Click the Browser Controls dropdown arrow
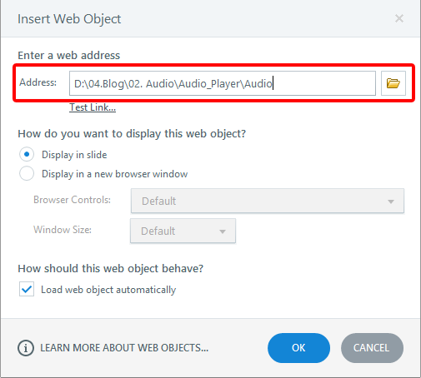The height and width of the screenshot is (378, 421). click(x=391, y=201)
